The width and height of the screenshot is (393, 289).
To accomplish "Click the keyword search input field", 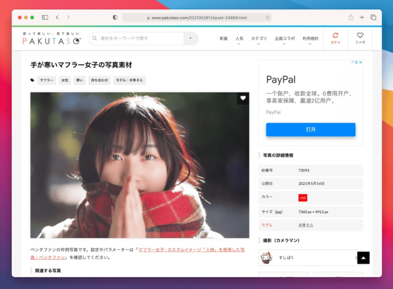I will 140,38.
